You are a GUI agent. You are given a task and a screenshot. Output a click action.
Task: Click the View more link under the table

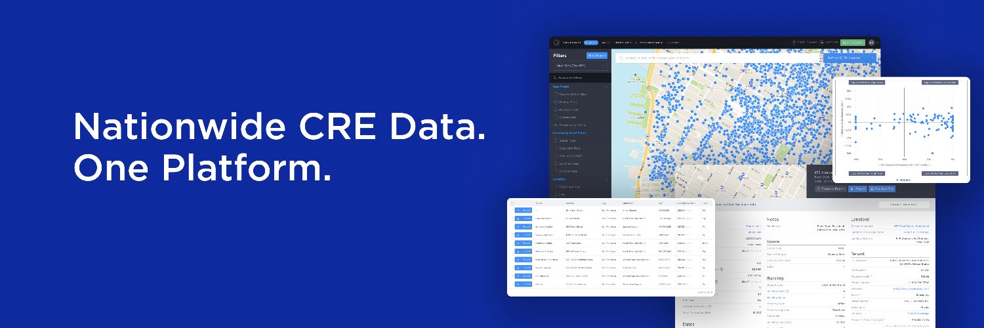(704, 292)
